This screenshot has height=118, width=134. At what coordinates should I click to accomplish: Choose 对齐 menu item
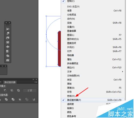tap(93, 51)
